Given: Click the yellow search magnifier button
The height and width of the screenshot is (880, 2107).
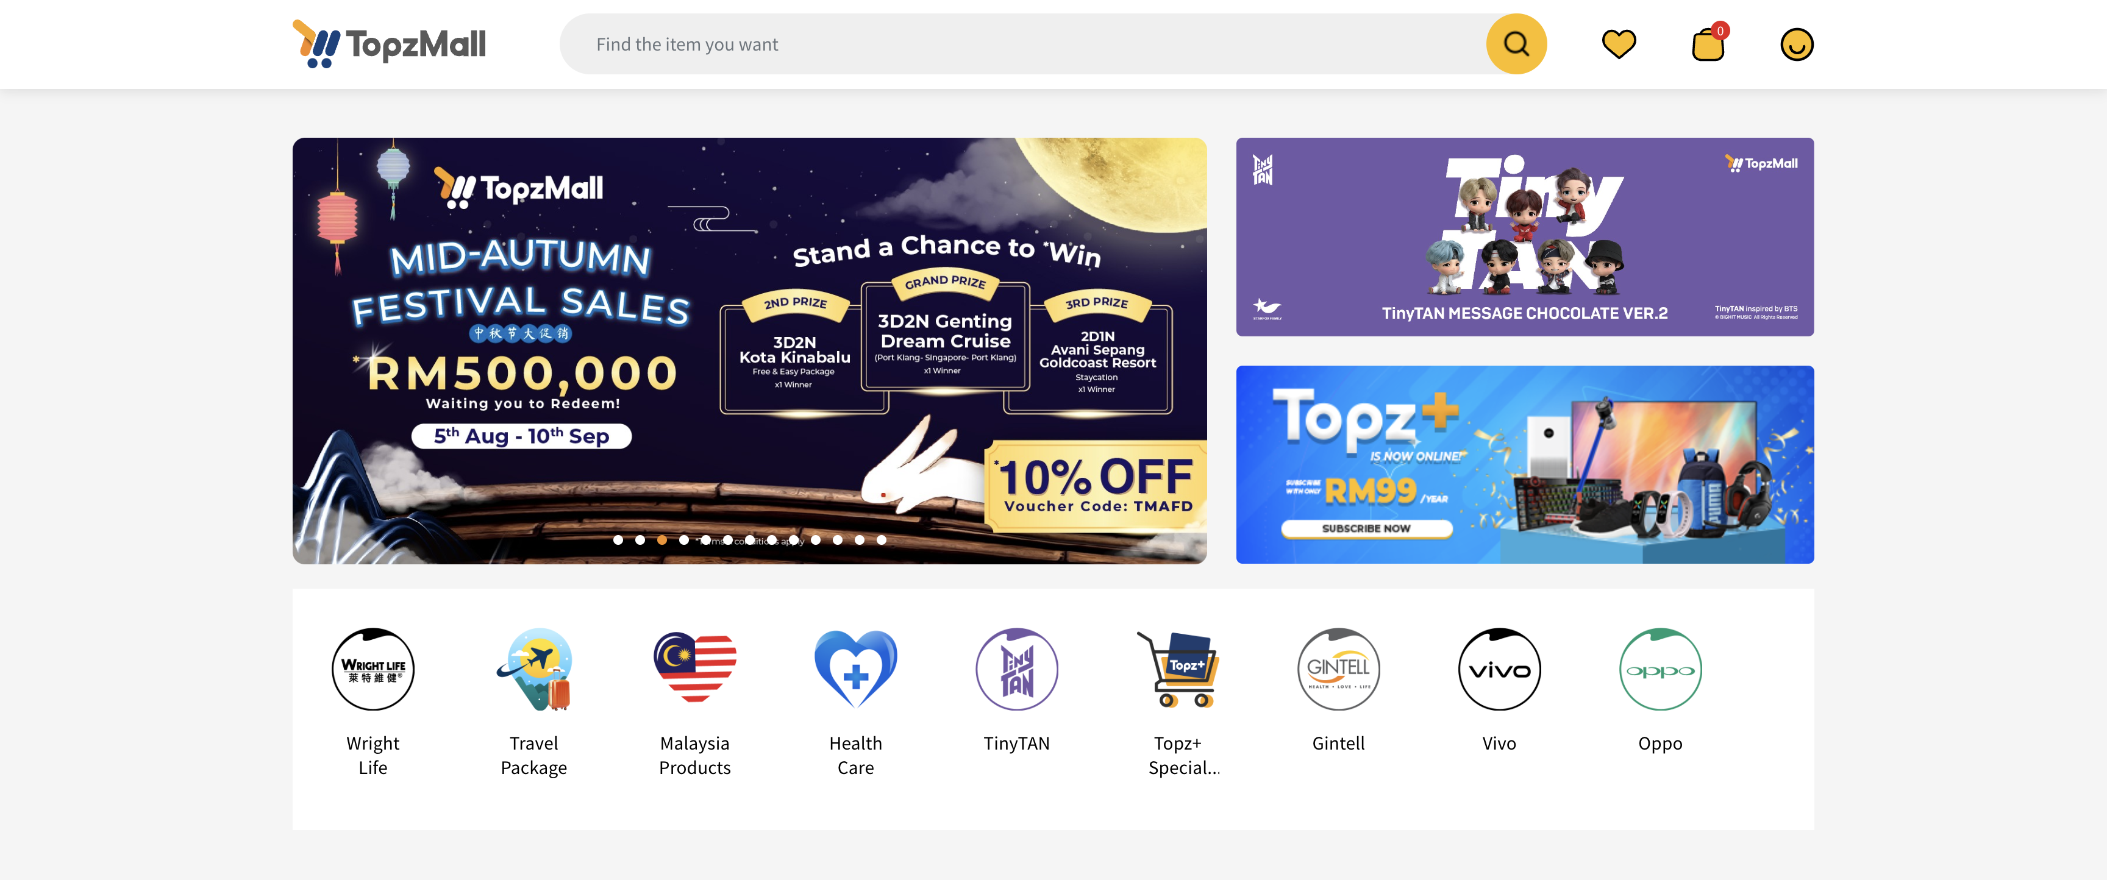Looking at the screenshot, I should click(x=1516, y=44).
